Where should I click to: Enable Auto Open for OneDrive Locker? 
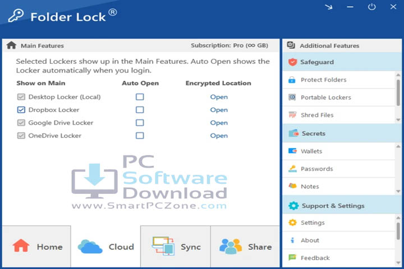pos(140,136)
